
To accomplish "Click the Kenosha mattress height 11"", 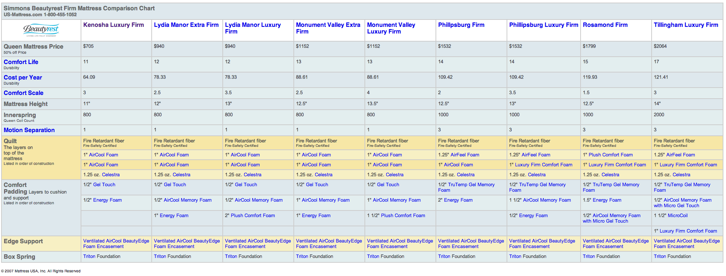I will [x=87, y=104].
